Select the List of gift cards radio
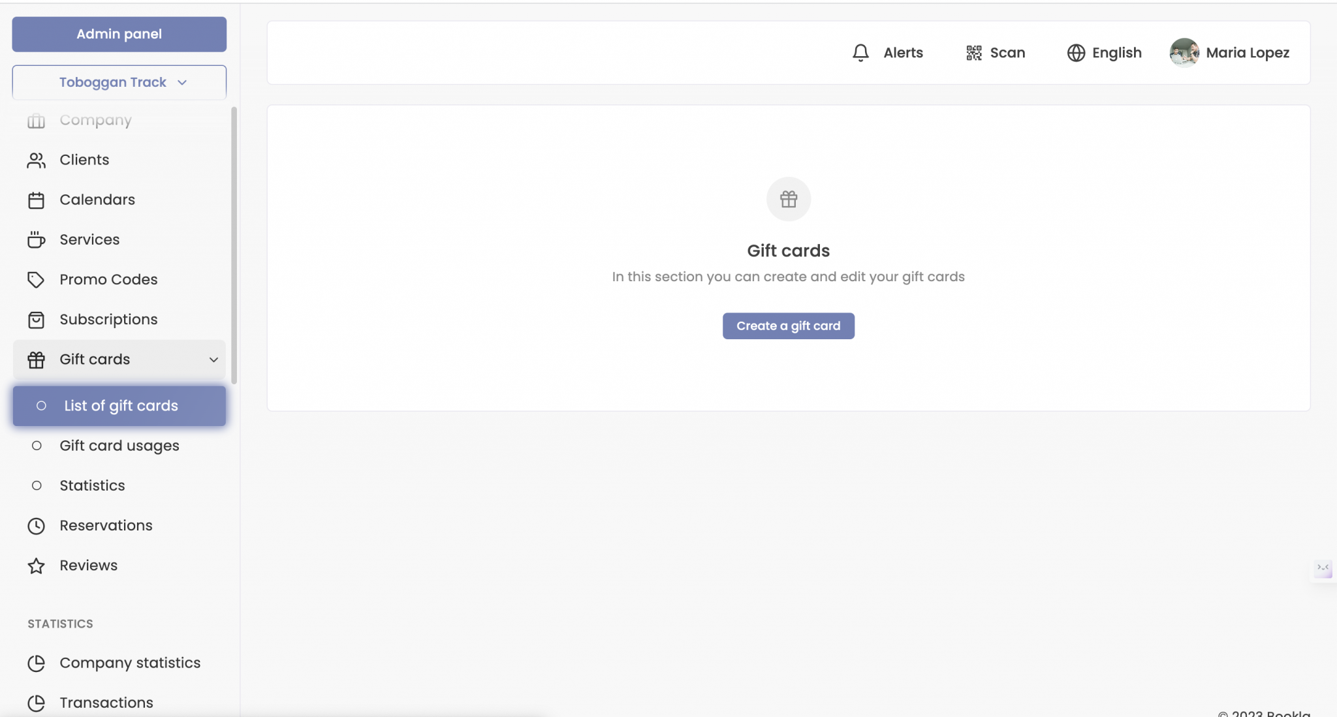 41,406
